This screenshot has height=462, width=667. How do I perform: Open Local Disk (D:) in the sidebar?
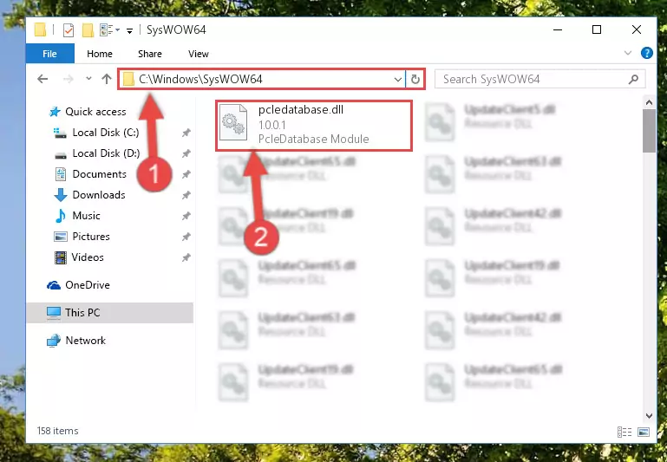tap(106, 153)
